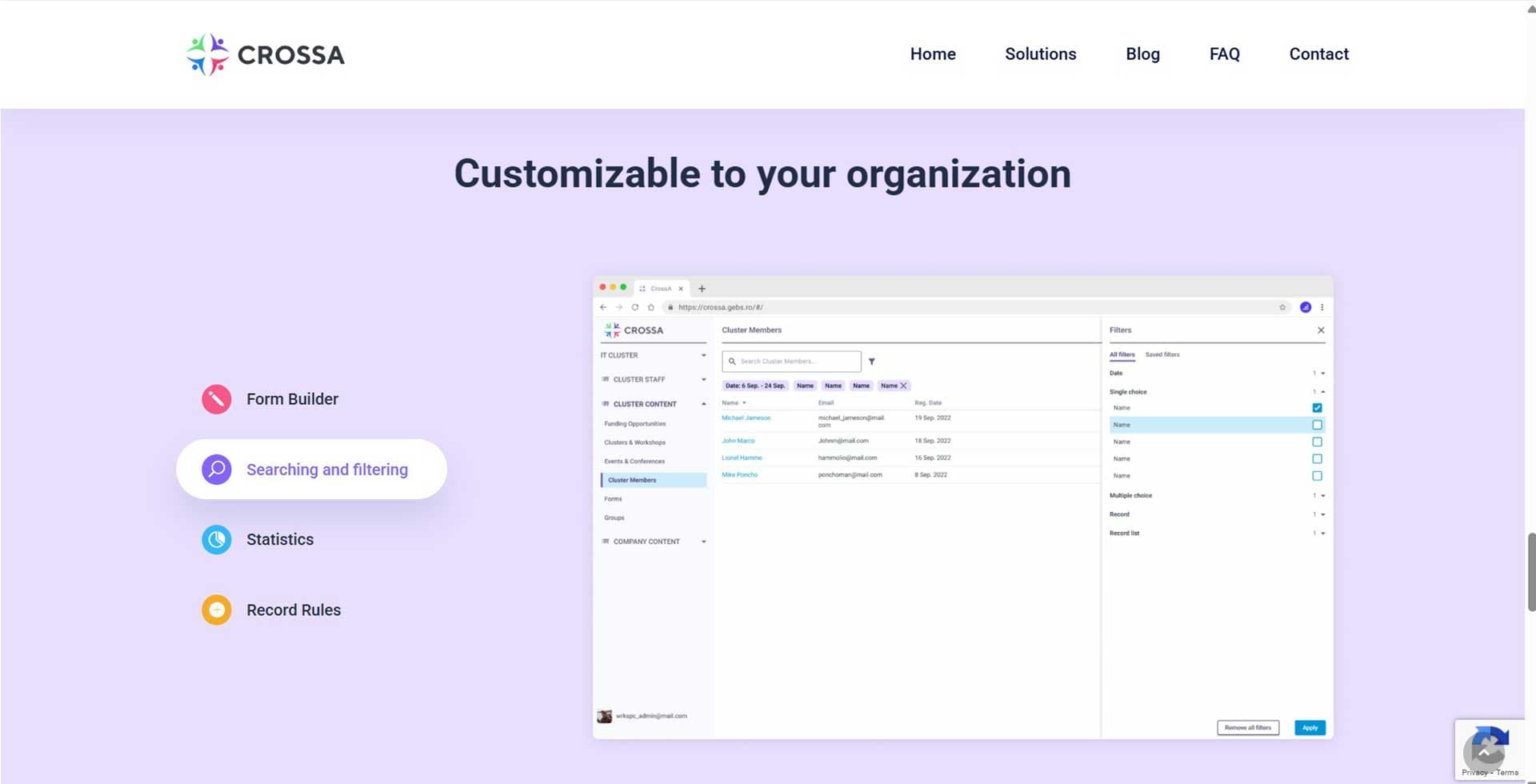The width and height of the screenshot is (1536, 784).
Task: Click the purple search magnifier icon
Action: tap(216, 470)
